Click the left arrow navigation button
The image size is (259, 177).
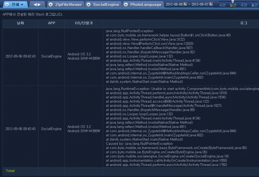tap(35, 4)
